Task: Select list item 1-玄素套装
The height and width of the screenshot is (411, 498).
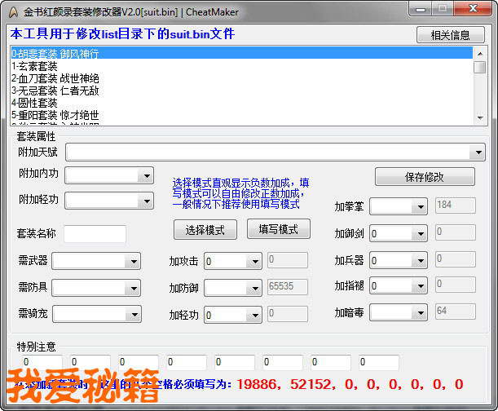Action: tap(39, 66)
